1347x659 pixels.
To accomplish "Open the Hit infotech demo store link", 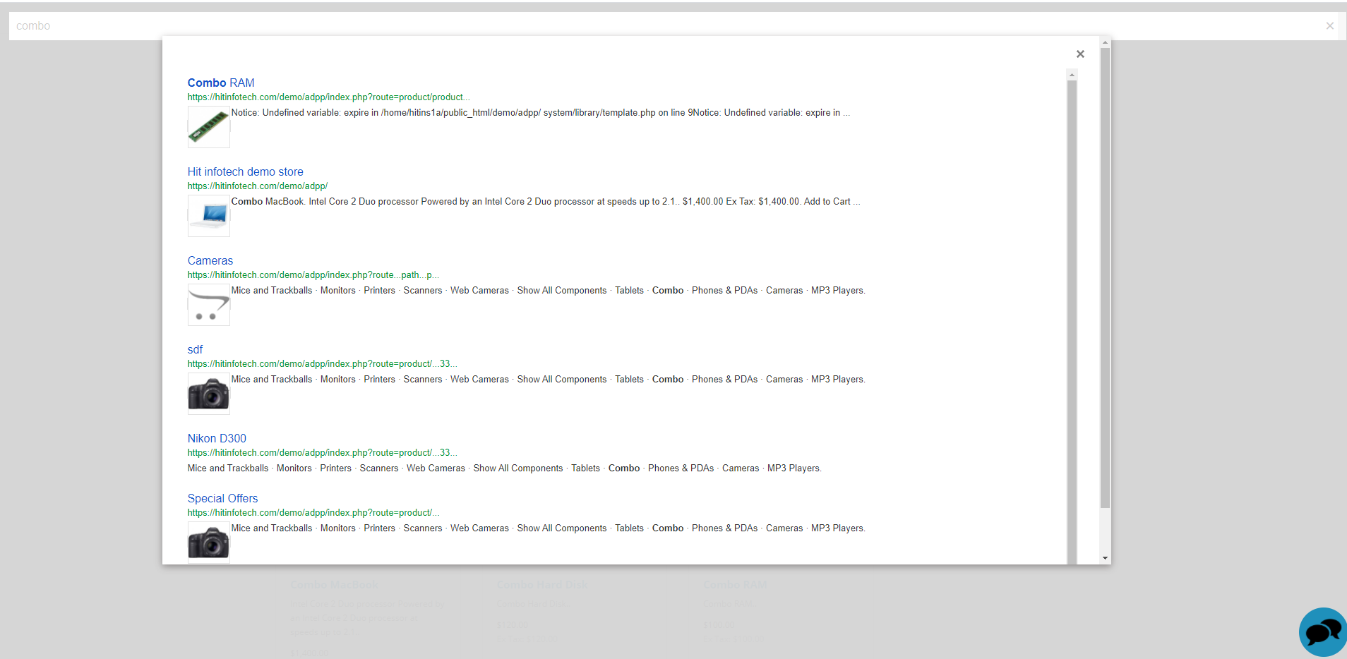I will (245, 171).
